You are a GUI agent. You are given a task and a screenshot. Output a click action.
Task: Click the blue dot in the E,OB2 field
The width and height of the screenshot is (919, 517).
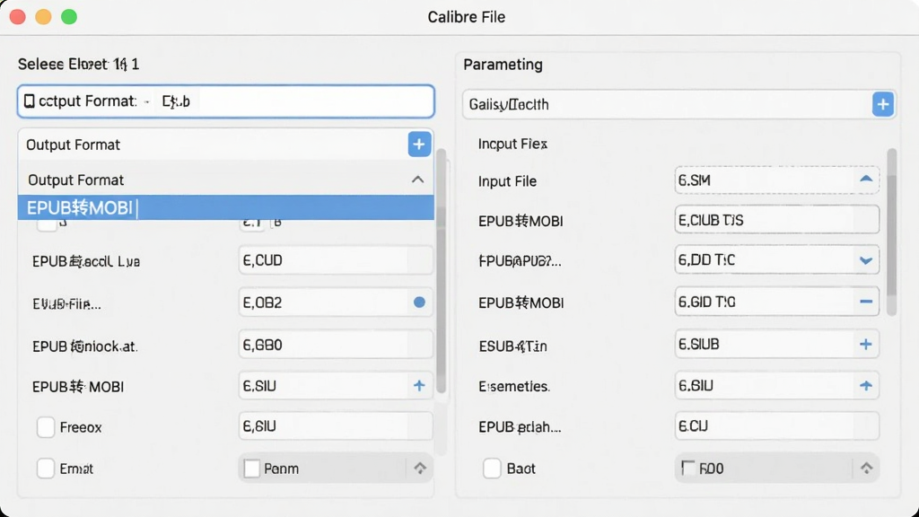coord(419,302)
